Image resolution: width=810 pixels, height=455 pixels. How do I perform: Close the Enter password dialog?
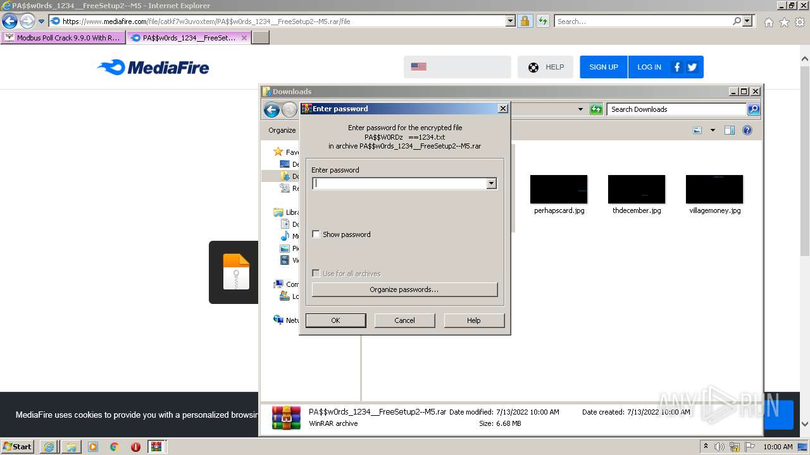[x=502, y=109]
